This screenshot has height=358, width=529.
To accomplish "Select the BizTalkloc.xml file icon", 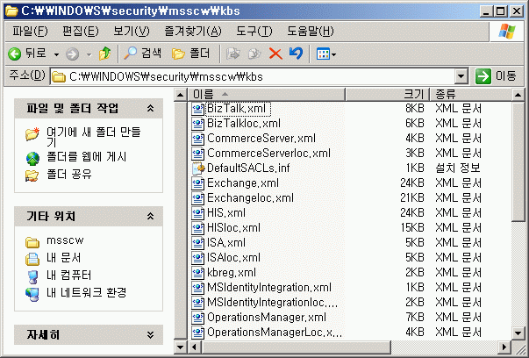I will point(197,124).
